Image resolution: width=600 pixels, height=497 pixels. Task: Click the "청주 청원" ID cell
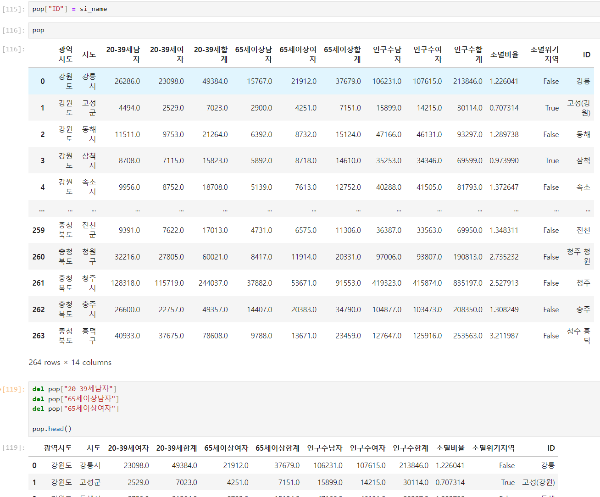[578, 256]
